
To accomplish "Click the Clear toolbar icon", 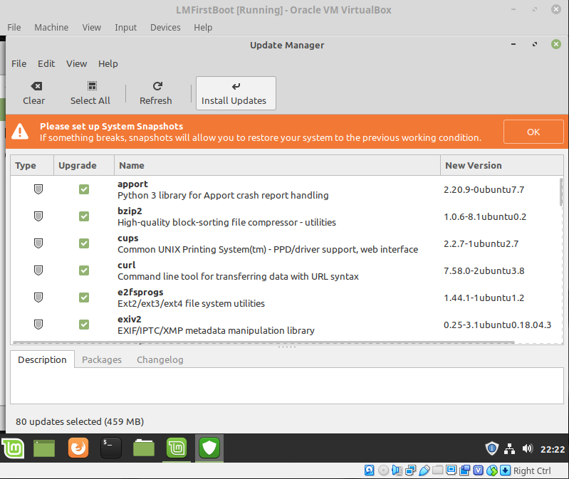I will [x=36, y=86].
